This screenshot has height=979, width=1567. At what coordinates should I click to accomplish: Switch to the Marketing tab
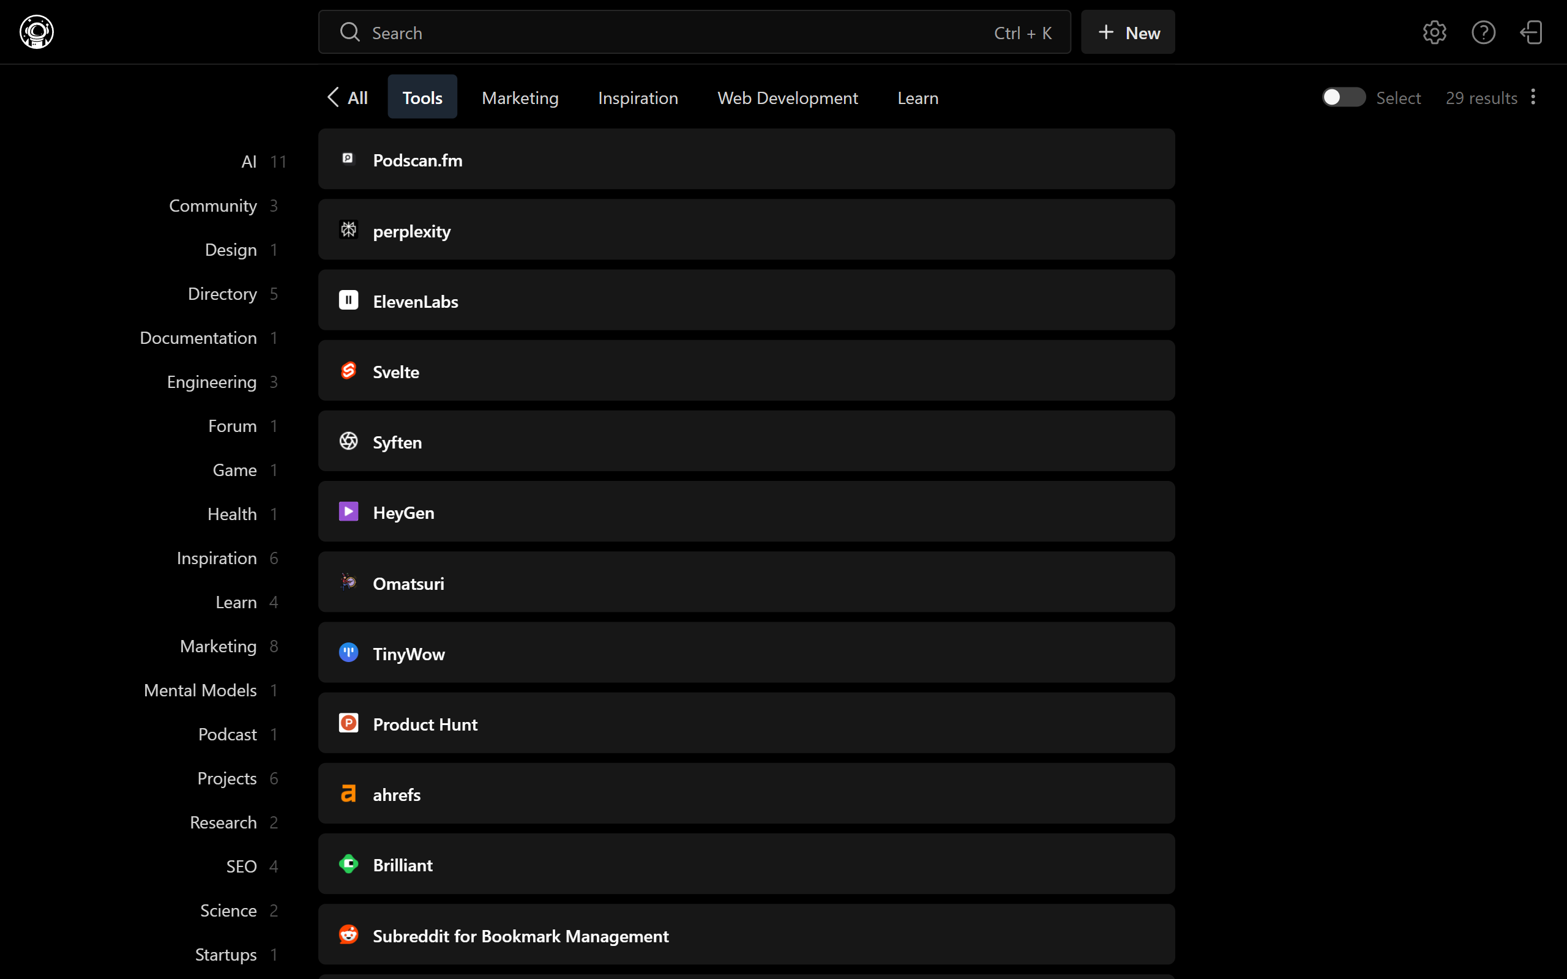click(x=520, y=98)
